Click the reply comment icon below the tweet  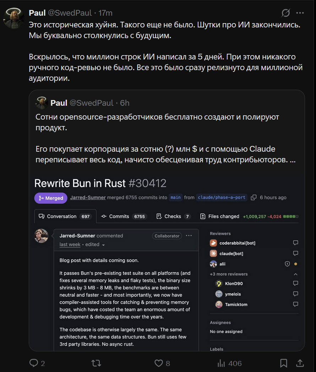[34, 363]
